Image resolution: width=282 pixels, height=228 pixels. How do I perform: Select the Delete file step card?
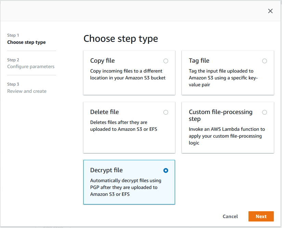point(129,127)
